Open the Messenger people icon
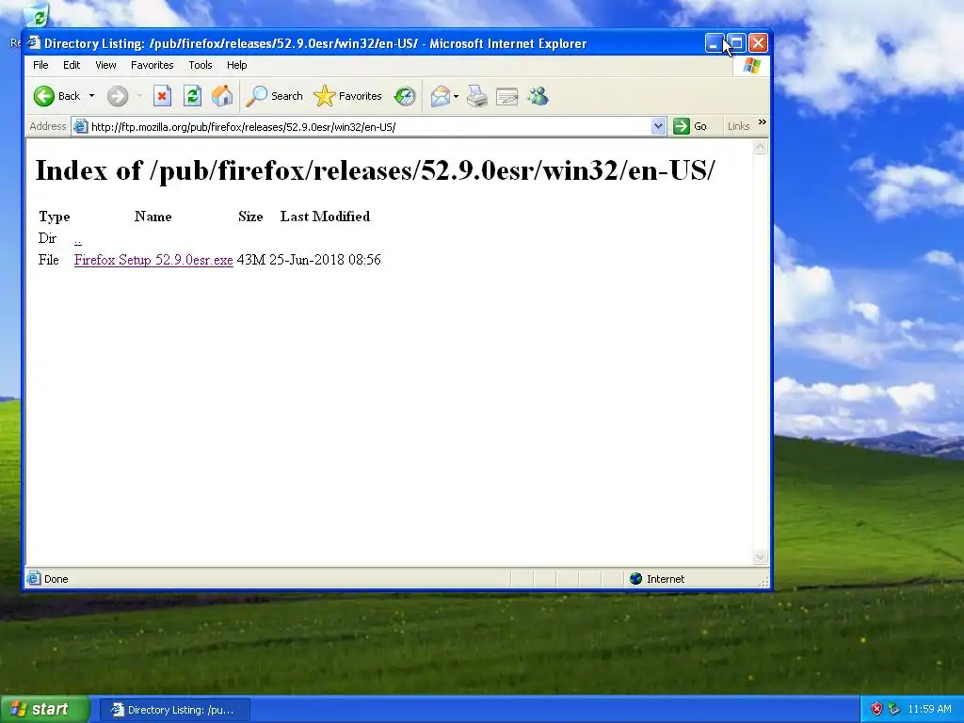The width and height of the screenshot is (964, 723). coord(538,96)
